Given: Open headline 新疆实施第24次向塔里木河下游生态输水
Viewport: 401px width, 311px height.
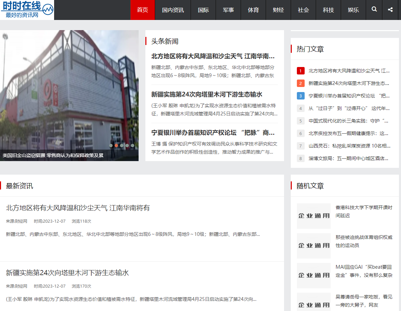Looking at the screenshot, I should click(207, 94).
